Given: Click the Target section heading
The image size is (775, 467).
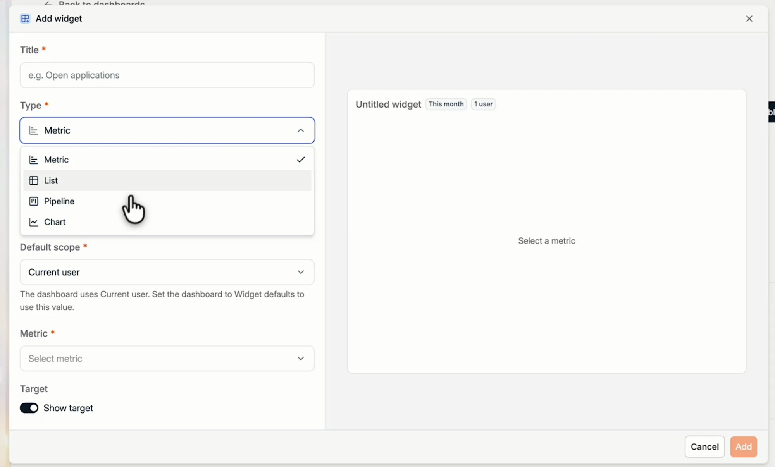Looking at the screenshot, I should click(34, 389).
